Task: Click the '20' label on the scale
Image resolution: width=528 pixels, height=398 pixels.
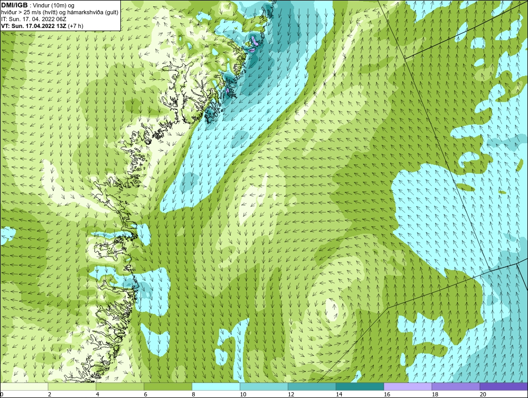Action: [483, 394]
